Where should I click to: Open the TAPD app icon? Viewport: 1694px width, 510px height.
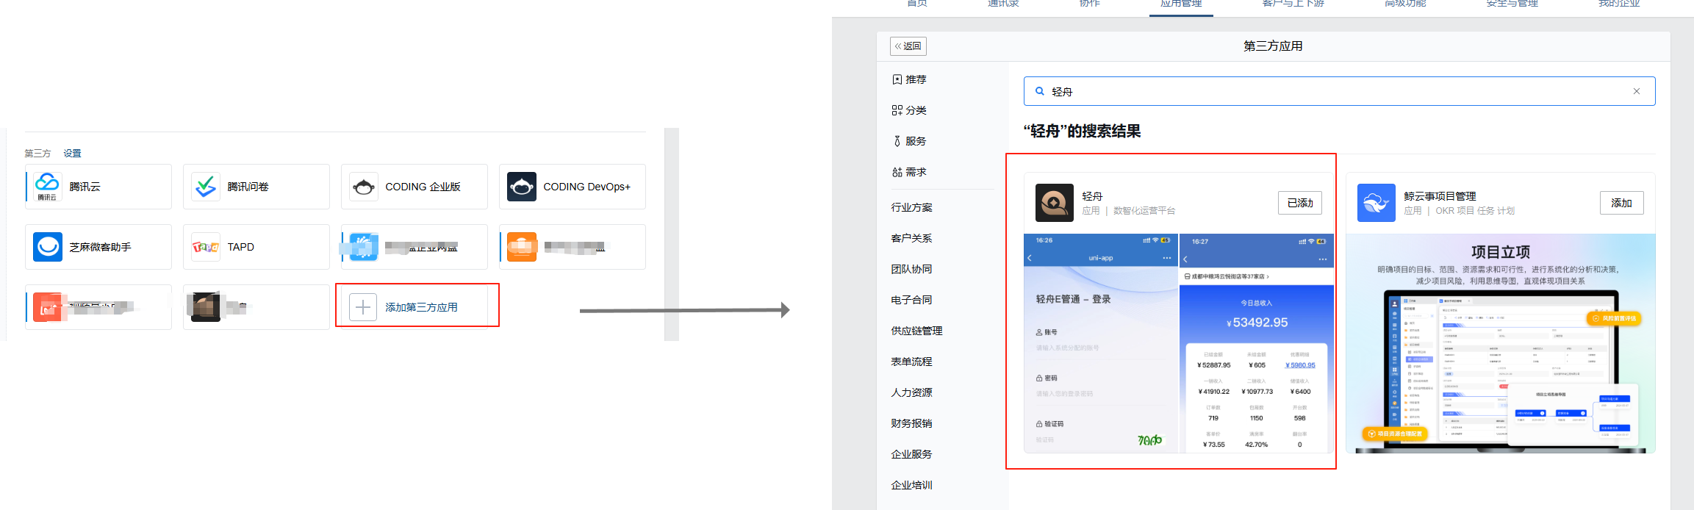pos(206,247)
